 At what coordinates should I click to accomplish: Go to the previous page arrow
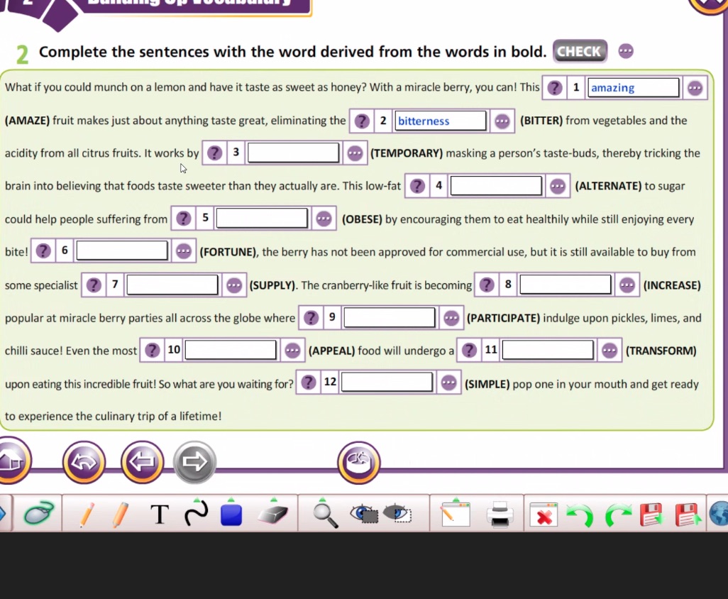(x=142, y=462)
